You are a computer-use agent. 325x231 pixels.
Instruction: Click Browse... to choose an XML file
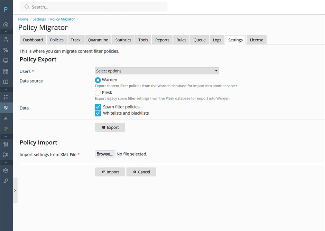(x=105, y=154)
